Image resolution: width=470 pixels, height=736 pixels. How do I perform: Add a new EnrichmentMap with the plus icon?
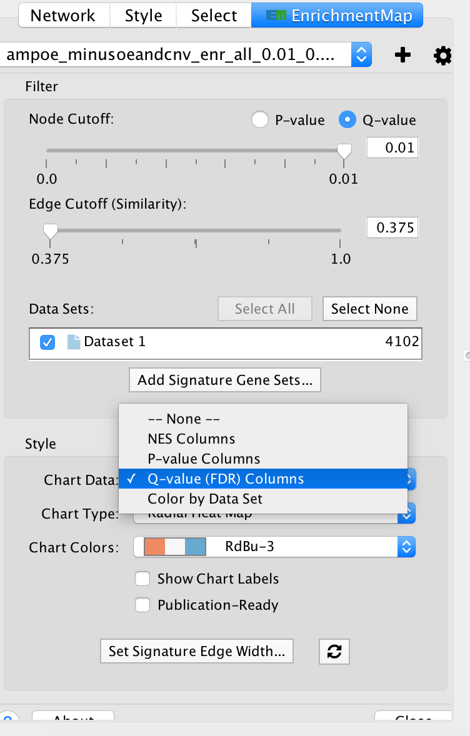click(402, 55)
